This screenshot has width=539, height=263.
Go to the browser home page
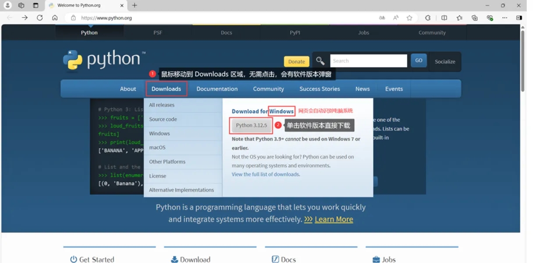[55, 18]
